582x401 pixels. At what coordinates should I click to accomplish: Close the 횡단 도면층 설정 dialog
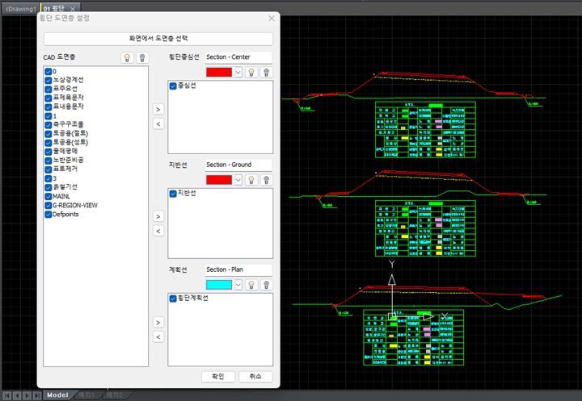pos(272,19)
